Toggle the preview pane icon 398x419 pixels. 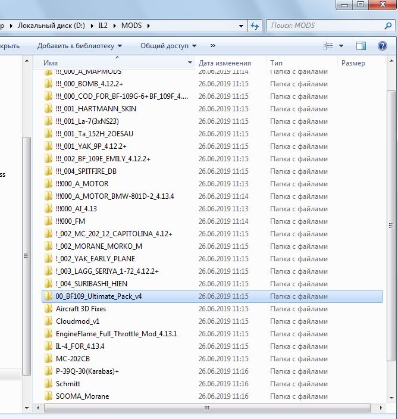tap(361, 46)
